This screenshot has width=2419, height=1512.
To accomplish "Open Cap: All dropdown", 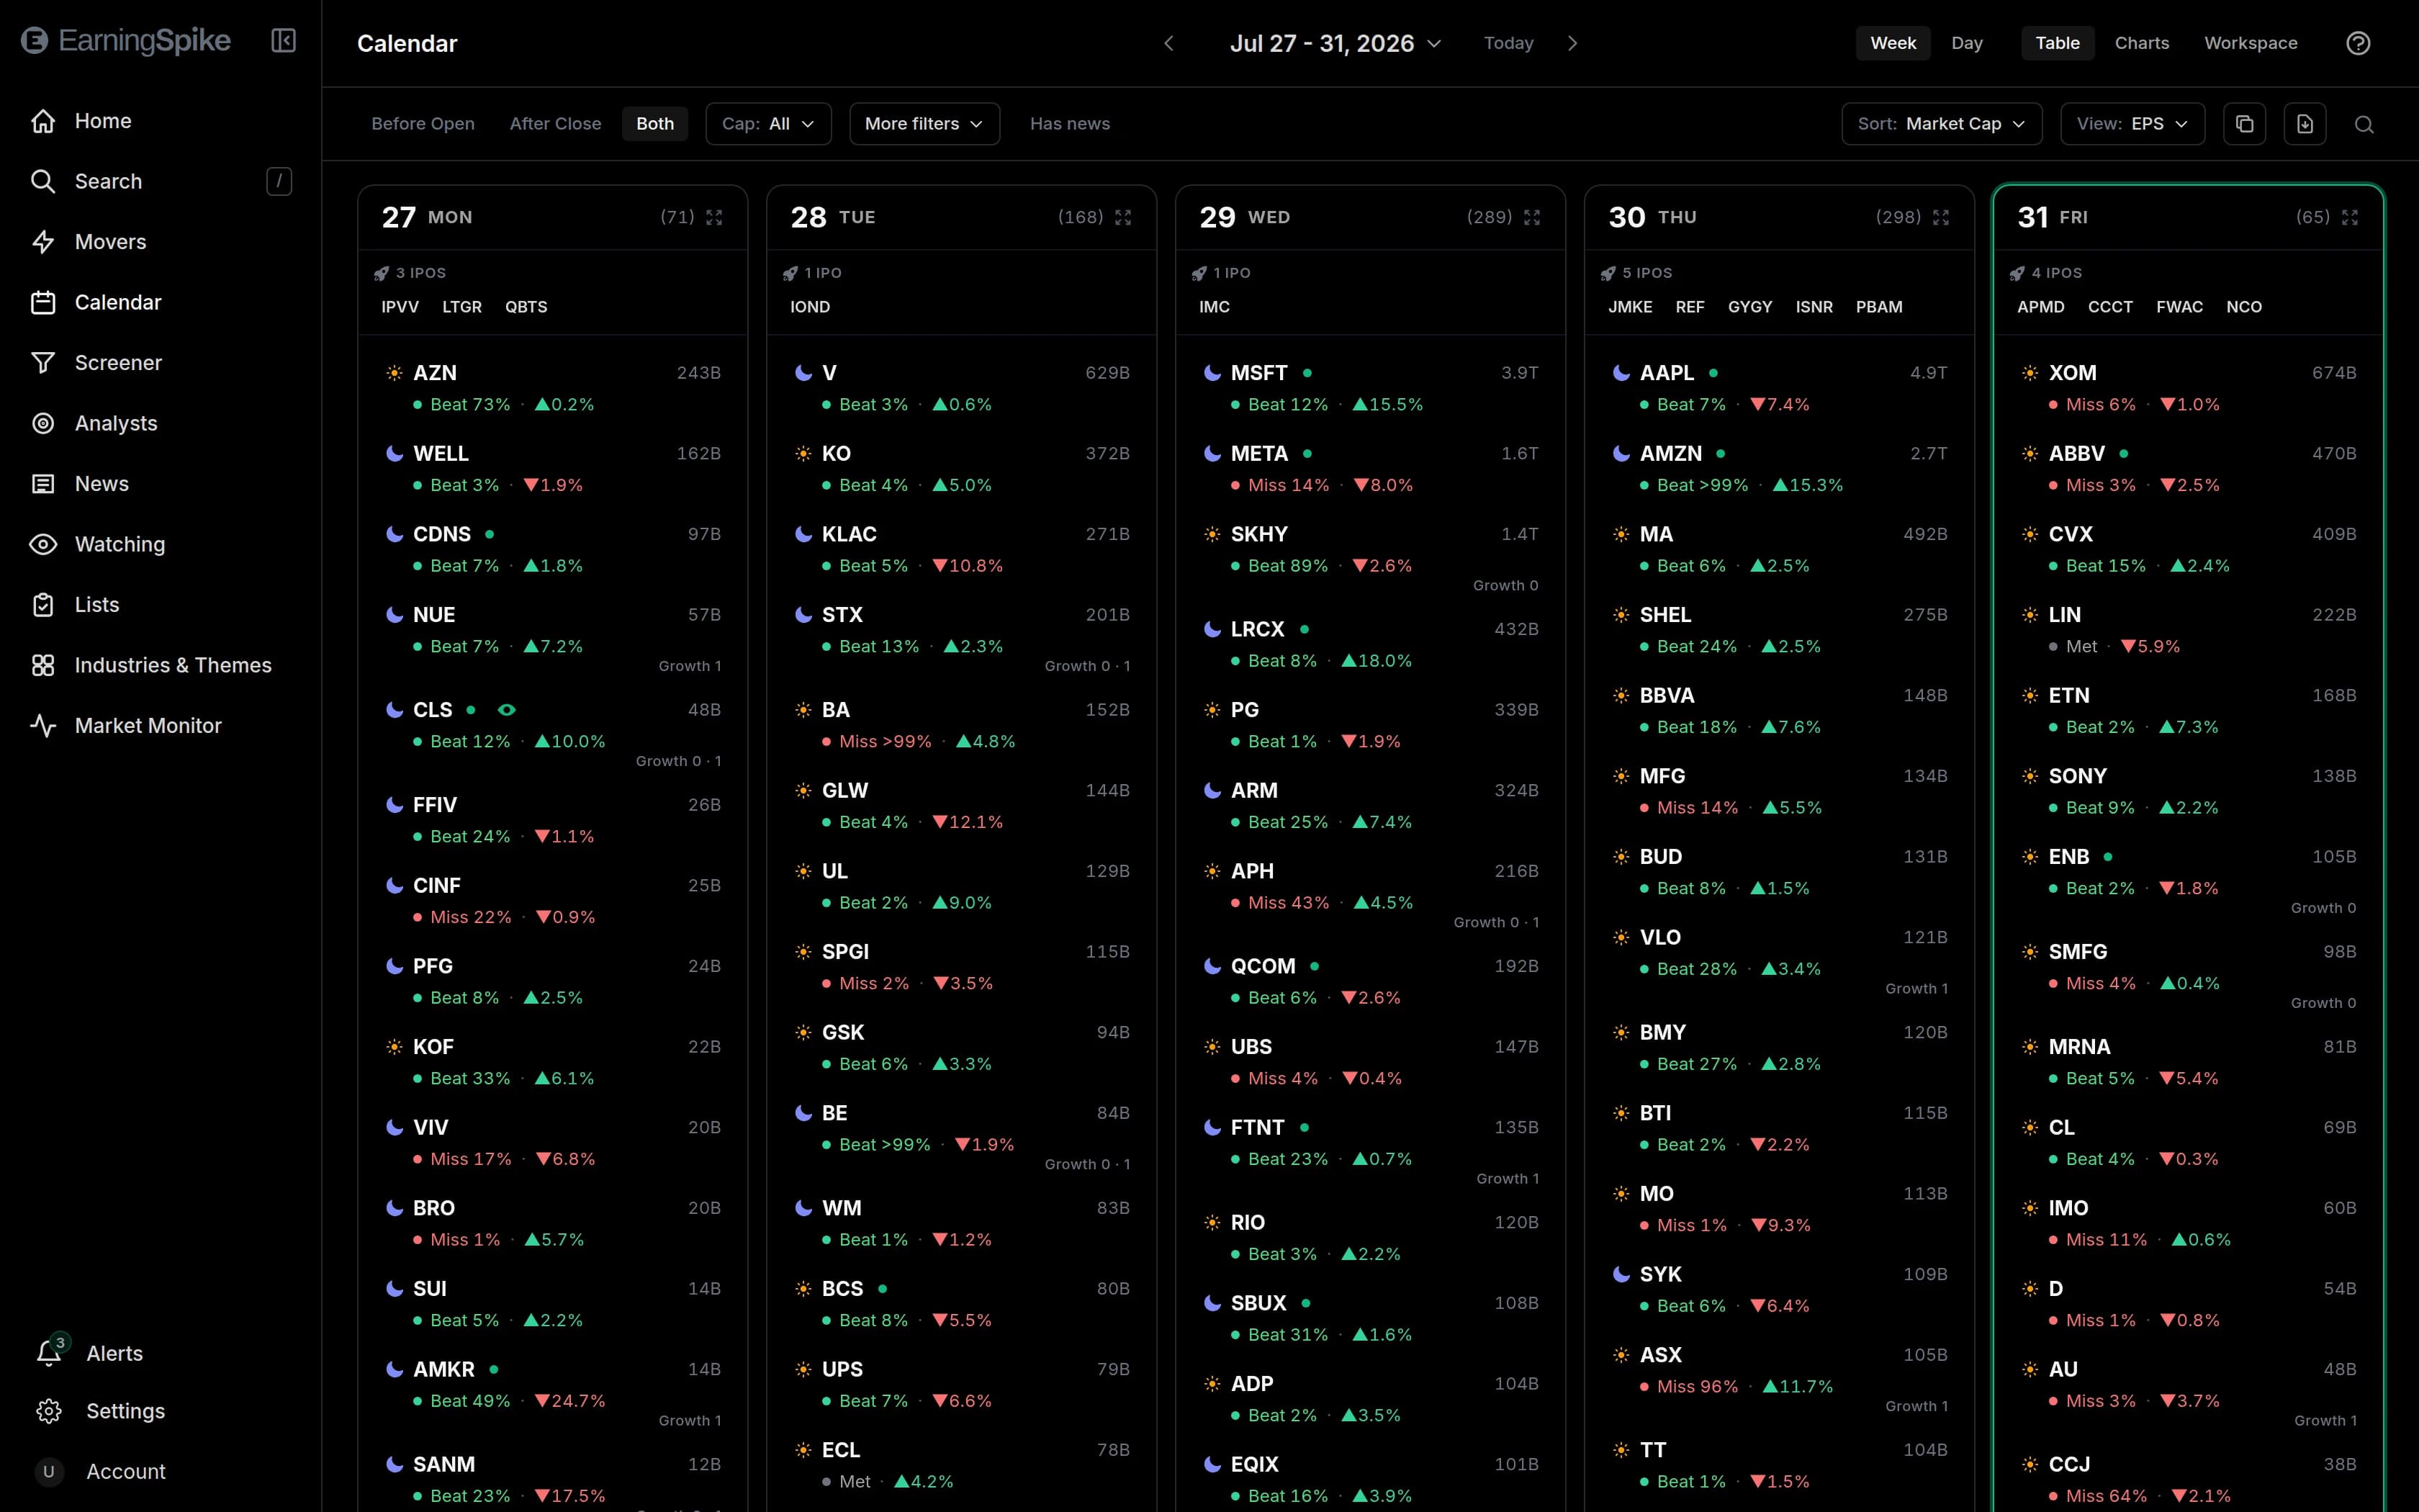I will [x=767, y=124].
